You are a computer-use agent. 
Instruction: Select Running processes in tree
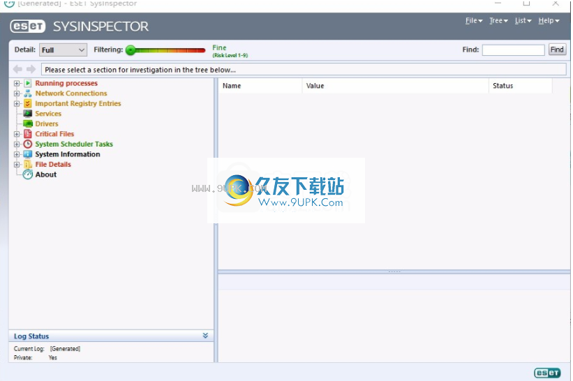(x=66, y=83)
